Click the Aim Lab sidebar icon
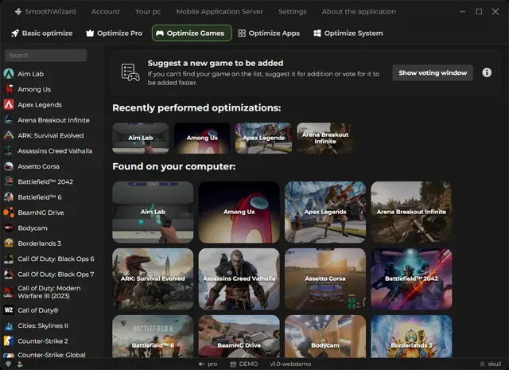This screenshot has height=370, width=509. (x=9, y=74)
